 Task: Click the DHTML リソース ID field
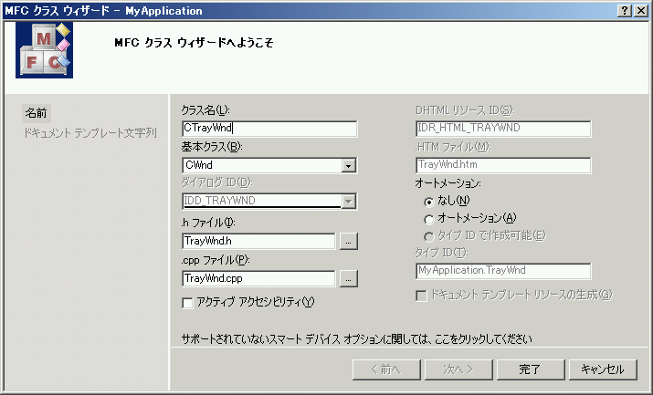coord(503,129)
